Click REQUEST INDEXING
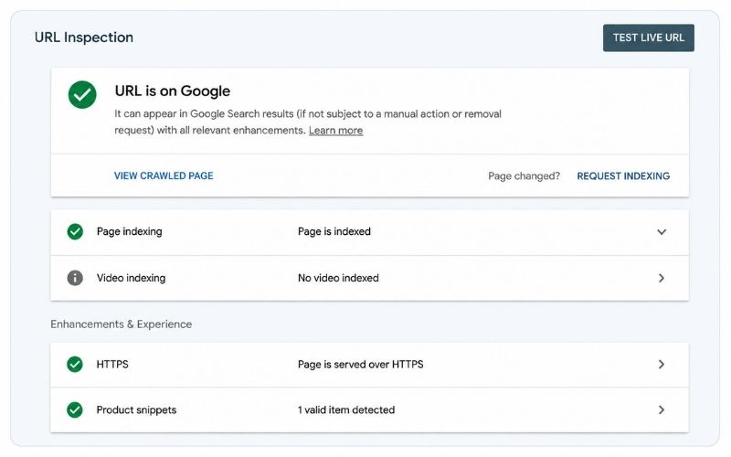This screenshot has width=731, height=457. pos(623,175)
